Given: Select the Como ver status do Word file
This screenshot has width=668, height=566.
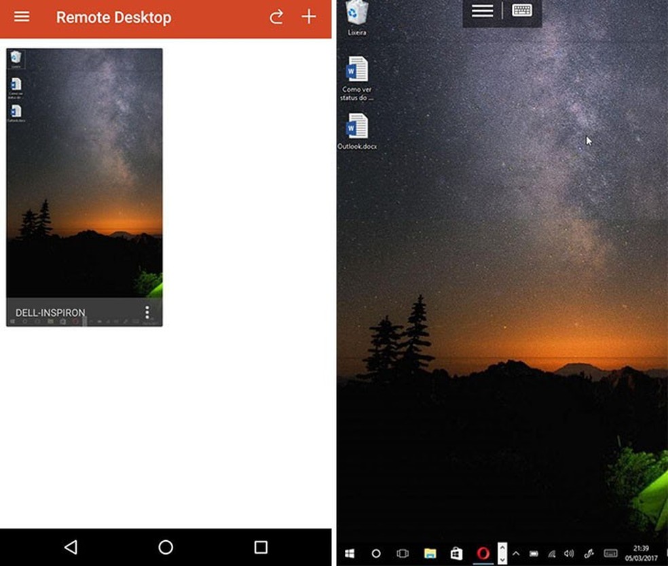Looking at the screenshot, I should pyautogui.click(x=357, y=79).
